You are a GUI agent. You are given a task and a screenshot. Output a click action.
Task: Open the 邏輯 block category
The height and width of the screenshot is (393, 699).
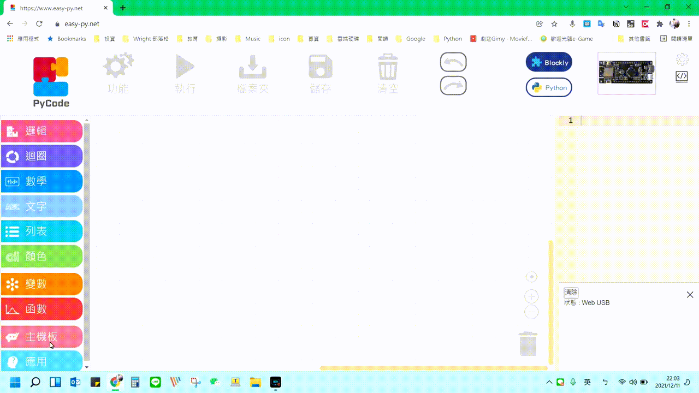click(42, 131)
